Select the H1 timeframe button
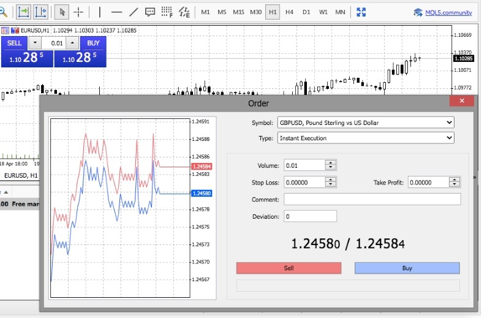This screenshot has height=318, width=490. pyautogui.click(x=273, y=12)
